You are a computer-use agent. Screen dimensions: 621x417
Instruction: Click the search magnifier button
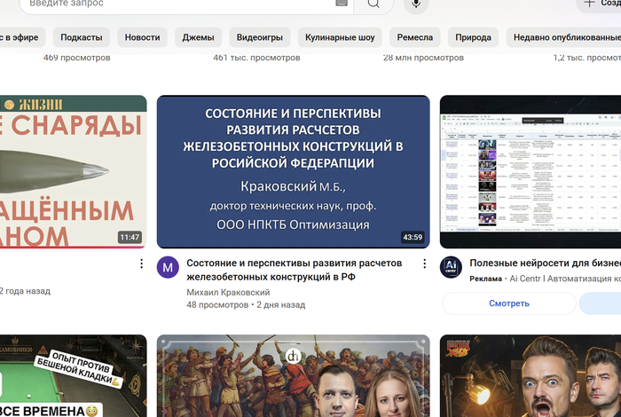(373, 4)
